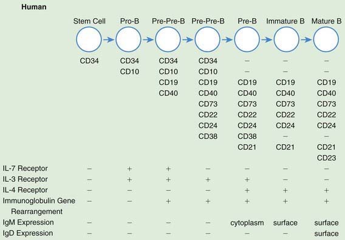The height and width of the screenshot is (240, 345).
Task: Click the cytoplasm entry under Pre-B
Action: pyautogui.click(x=247, y=223)
